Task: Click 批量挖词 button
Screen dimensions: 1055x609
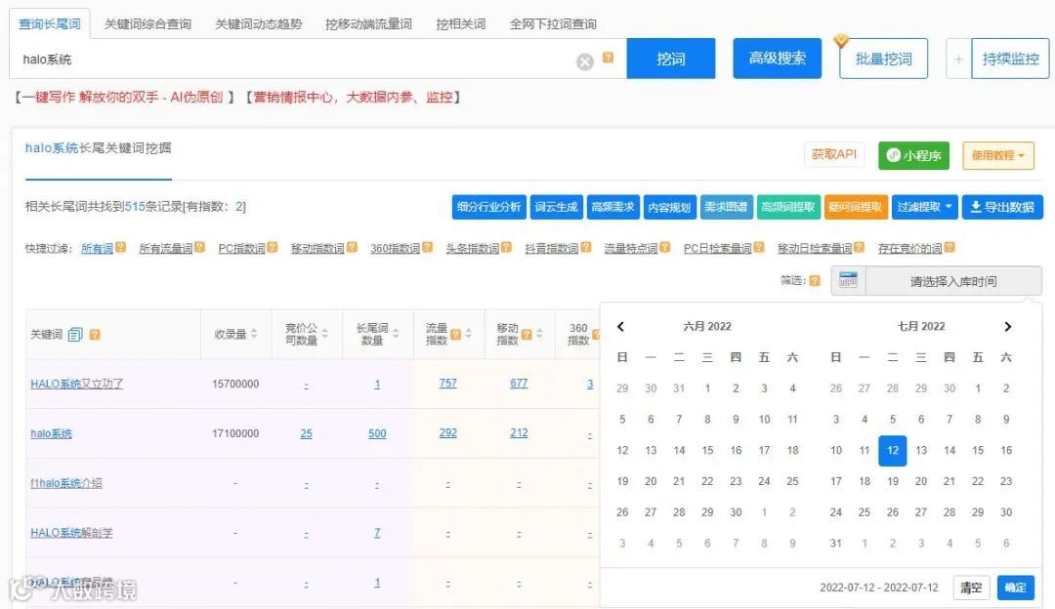Action: pyautogui.click(x=883, y=60)
